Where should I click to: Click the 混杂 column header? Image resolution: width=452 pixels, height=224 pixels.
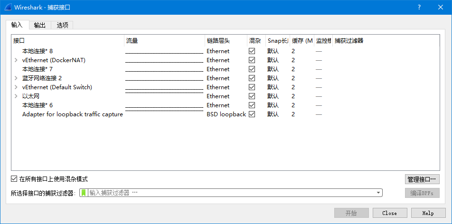256,41
